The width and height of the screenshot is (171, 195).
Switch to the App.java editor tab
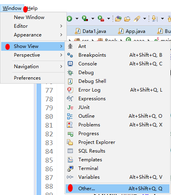(x=131, y=31)
